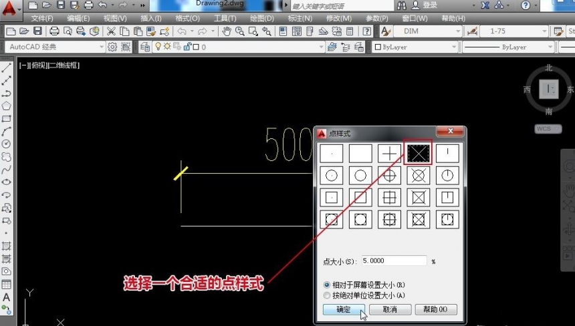Open the 格式(O) menu
Screen dimensions: 575x326
click(x=187, y=18)
